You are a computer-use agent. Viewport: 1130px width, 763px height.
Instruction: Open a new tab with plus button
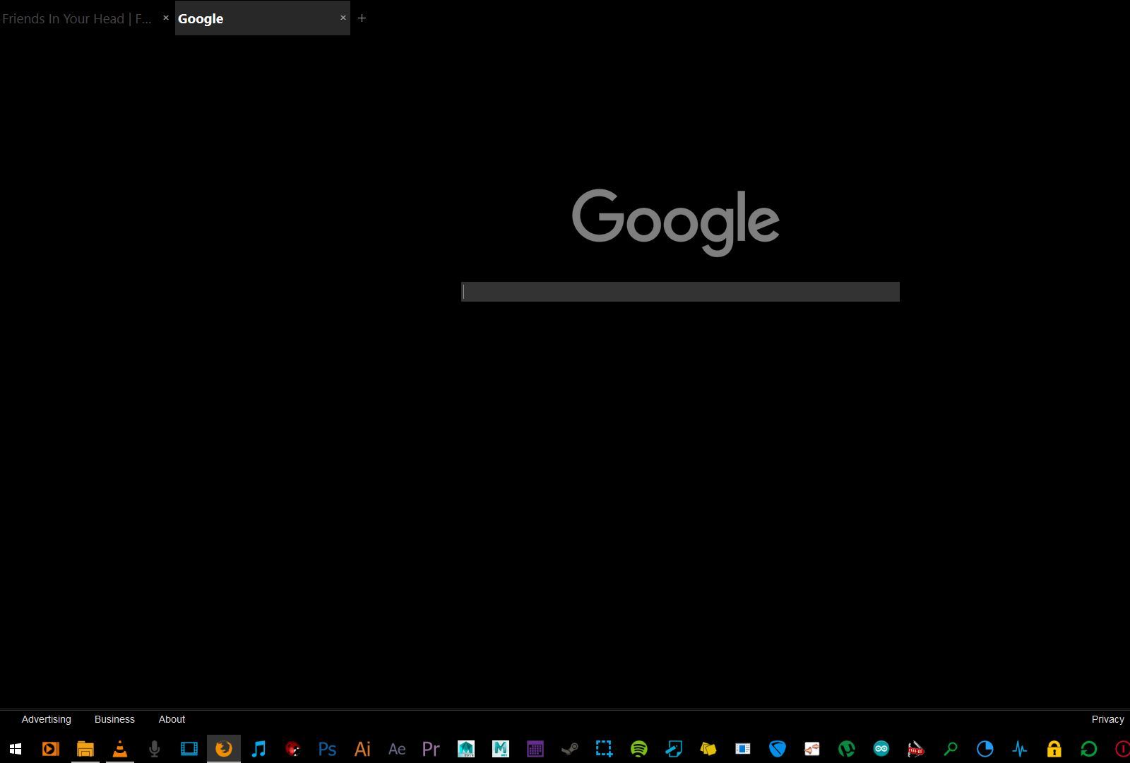click(362, 18)
